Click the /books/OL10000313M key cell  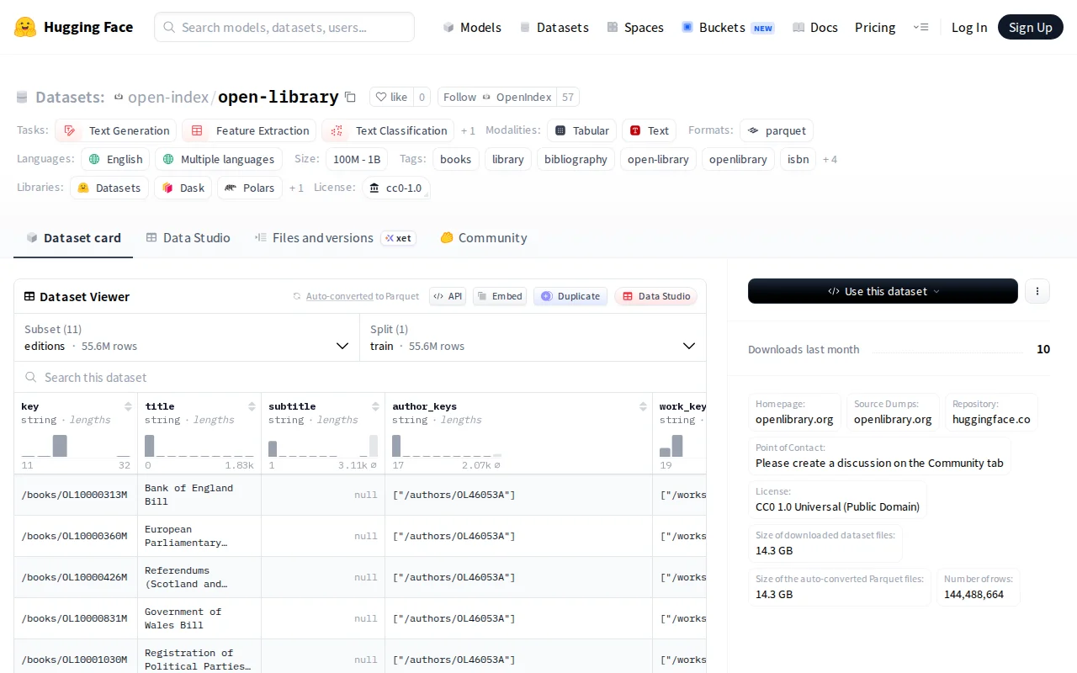pos(74,495)
